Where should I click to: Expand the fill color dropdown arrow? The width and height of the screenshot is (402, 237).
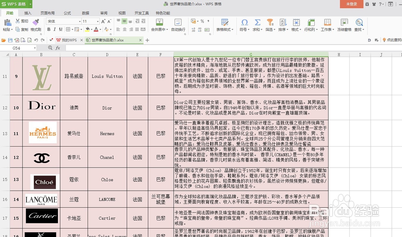[x=92, y=29]
